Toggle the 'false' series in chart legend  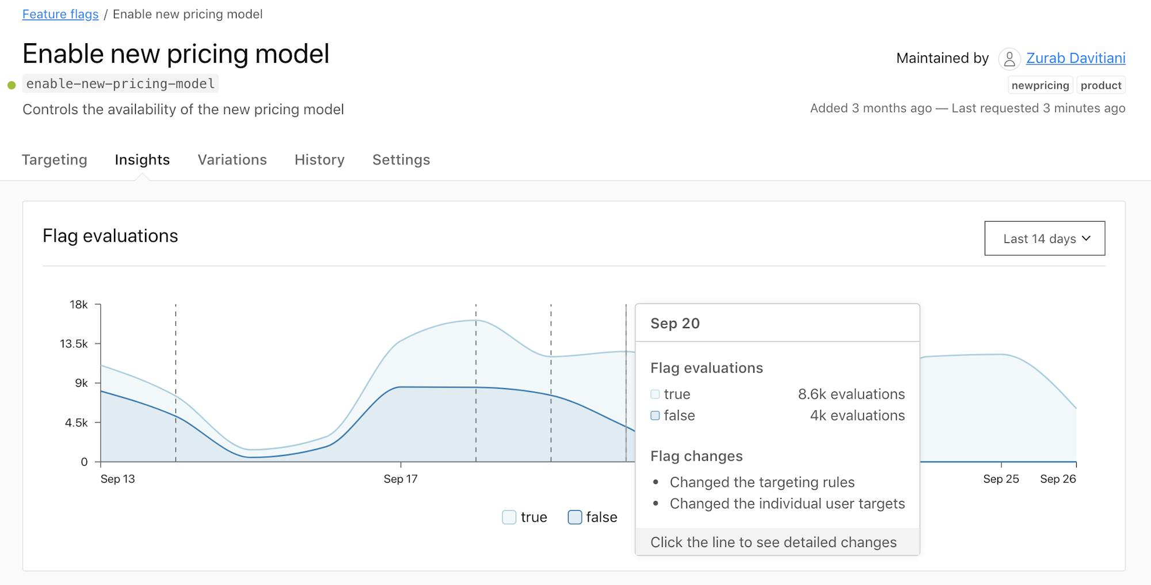coord(575,517)
